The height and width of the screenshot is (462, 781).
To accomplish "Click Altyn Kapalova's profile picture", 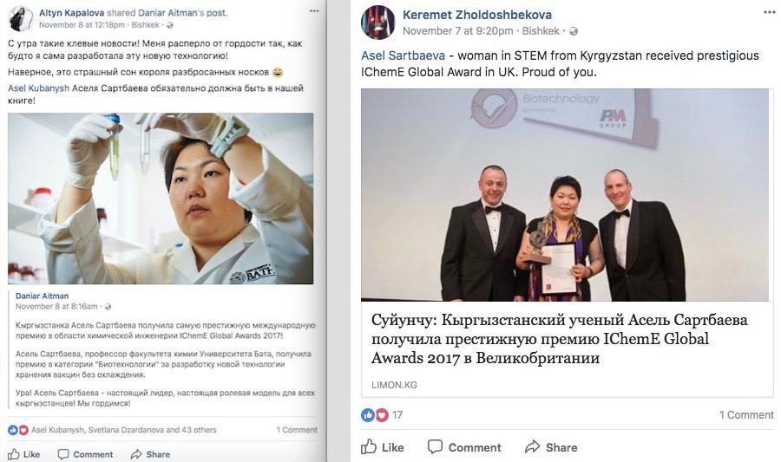I will point(21,19).
